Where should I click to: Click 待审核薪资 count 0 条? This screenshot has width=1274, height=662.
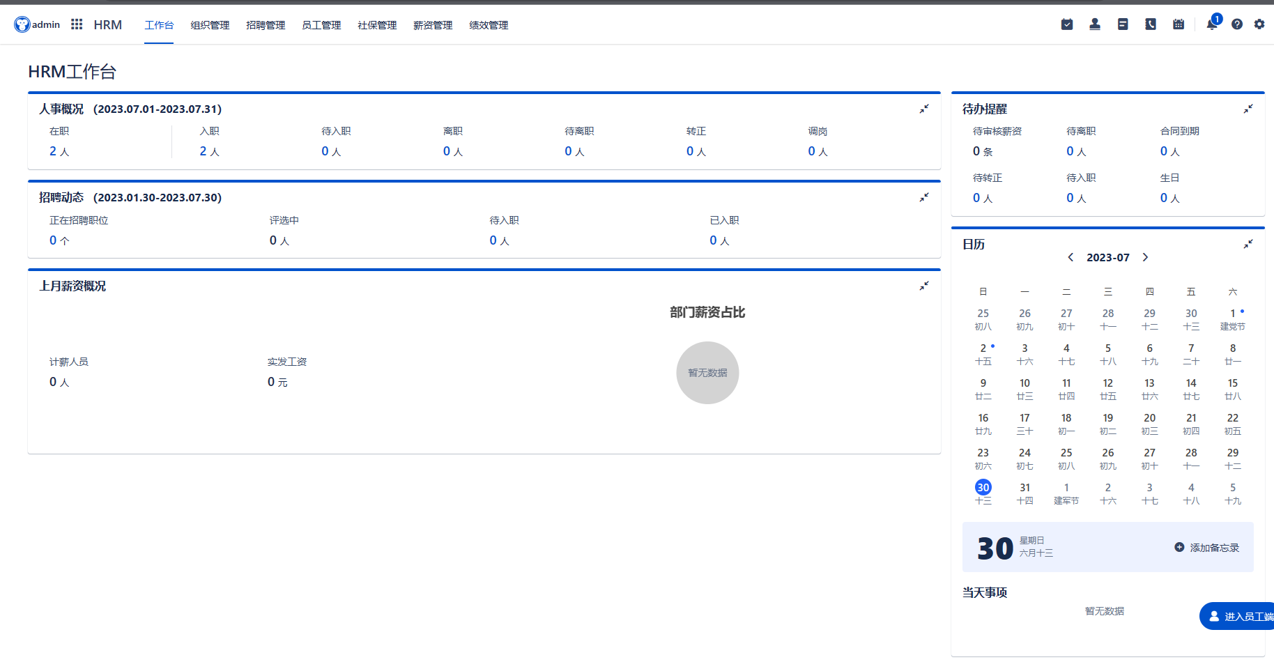(983, 151)
